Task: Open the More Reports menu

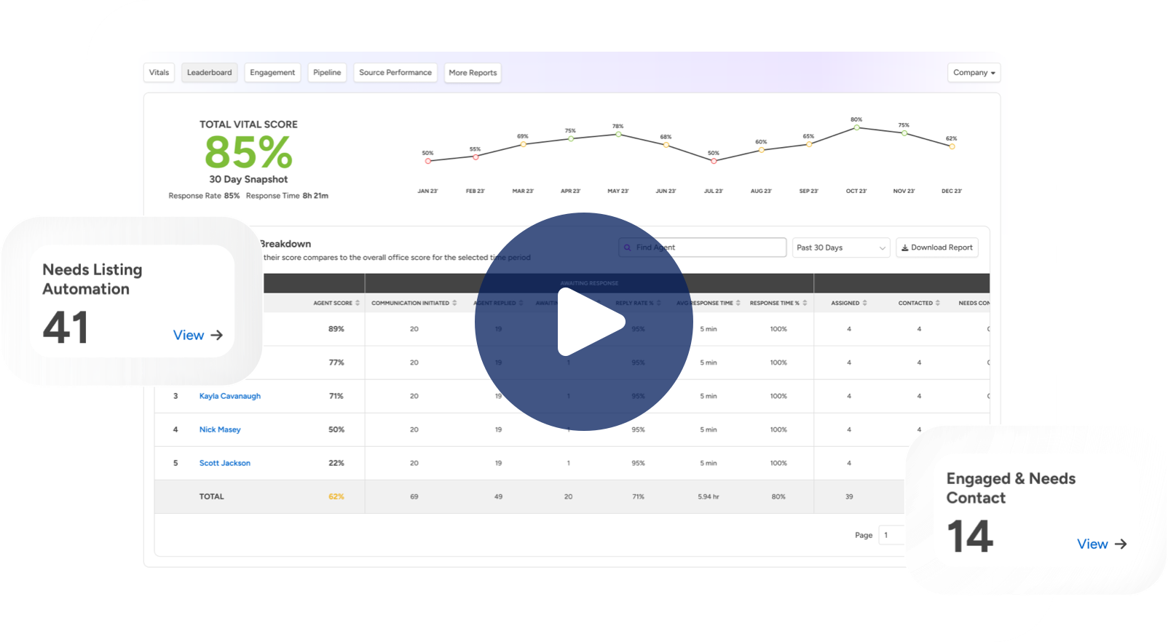Action: tap(473, 73)
